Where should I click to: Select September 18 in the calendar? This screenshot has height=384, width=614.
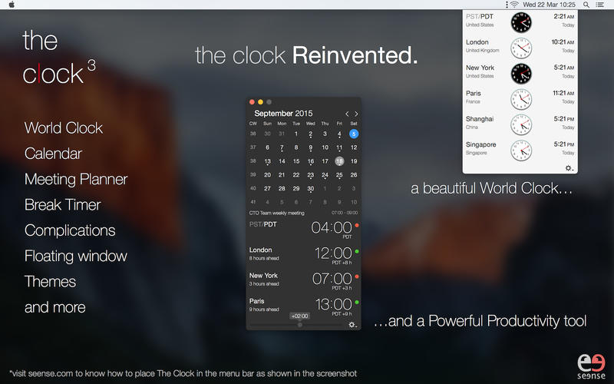pos(339,161)
